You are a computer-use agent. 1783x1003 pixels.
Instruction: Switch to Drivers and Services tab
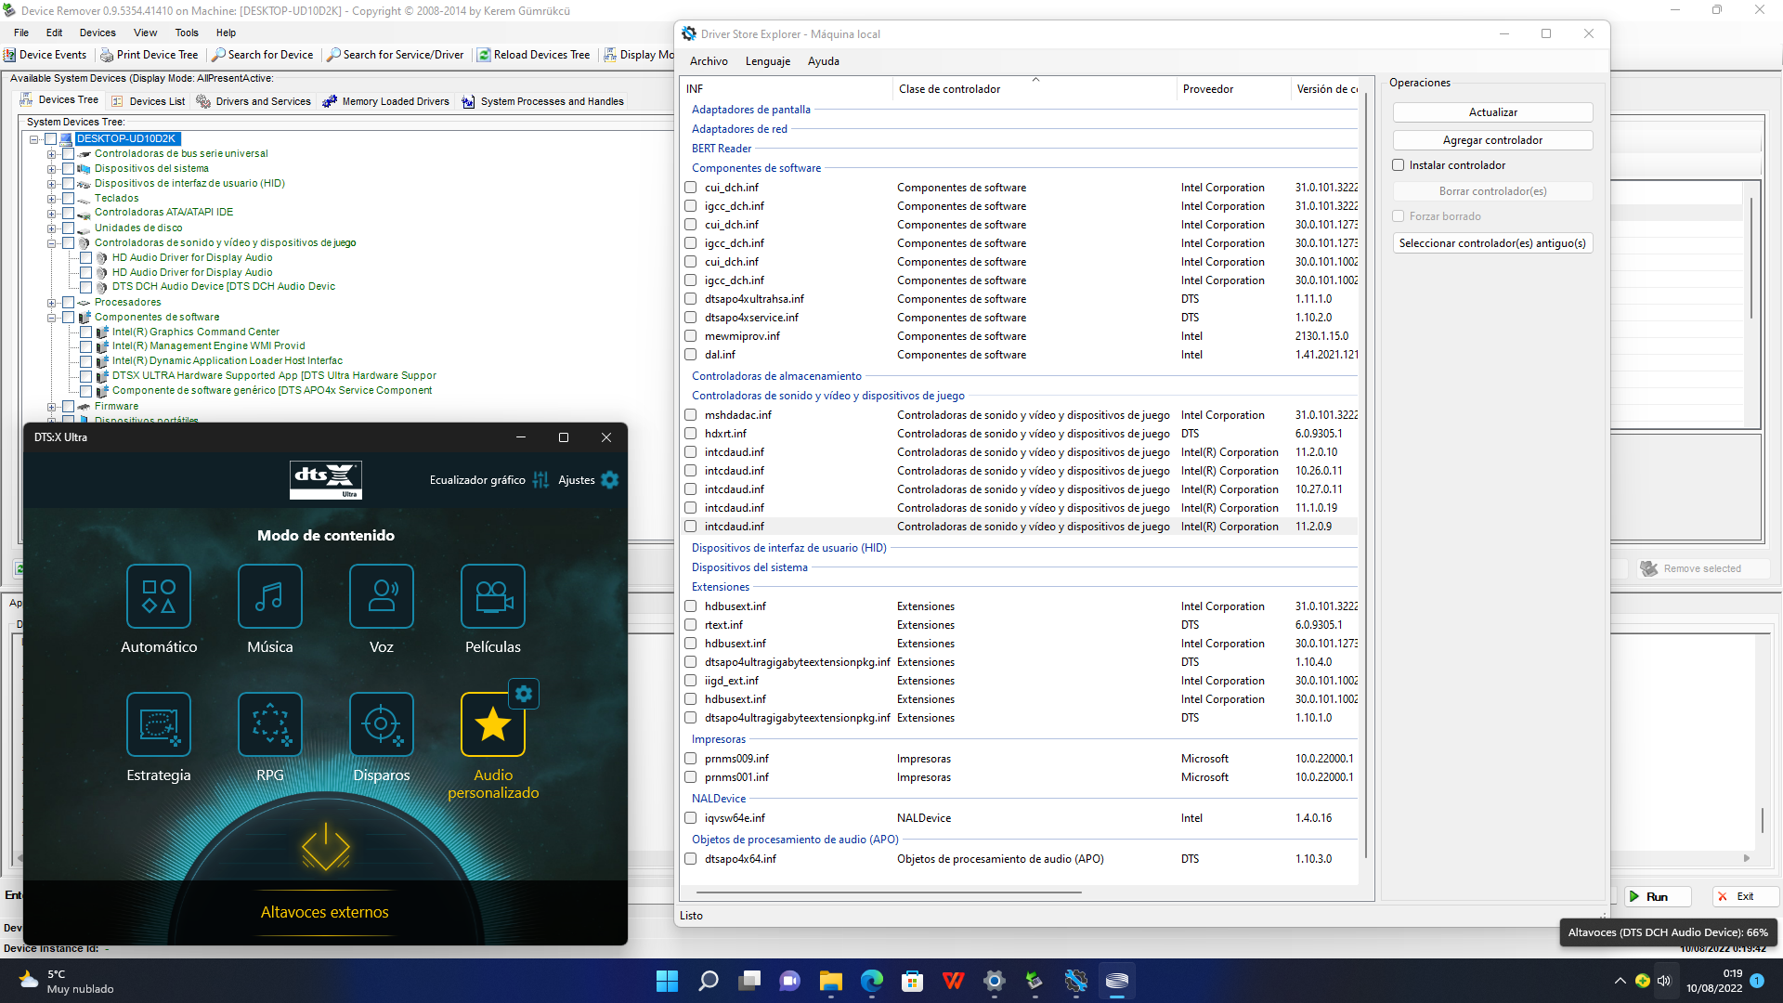point(254,101)
